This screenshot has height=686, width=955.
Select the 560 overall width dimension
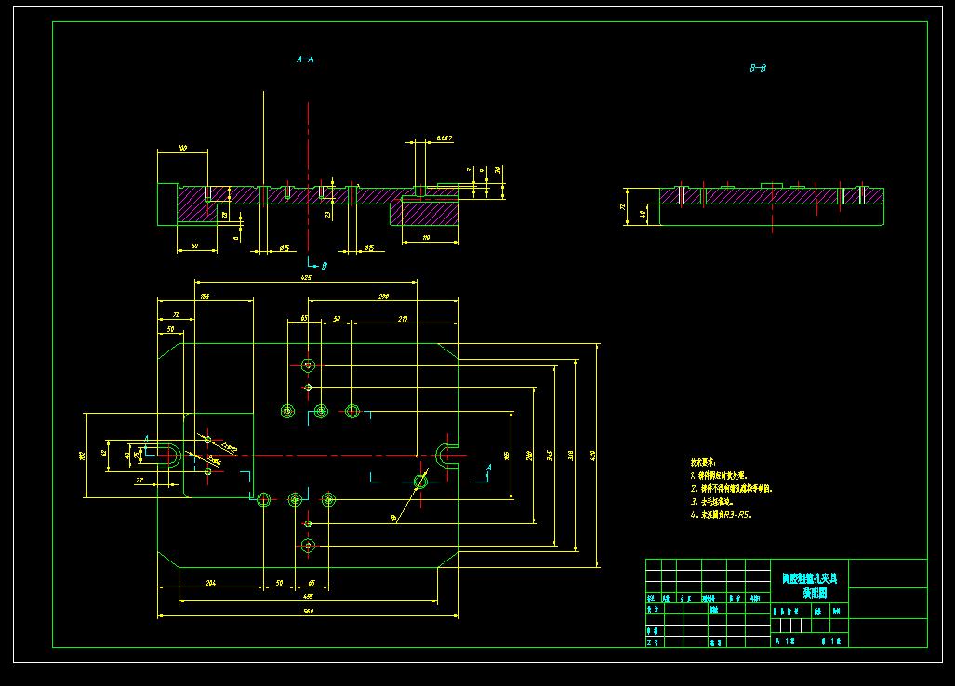pos(308,611)
